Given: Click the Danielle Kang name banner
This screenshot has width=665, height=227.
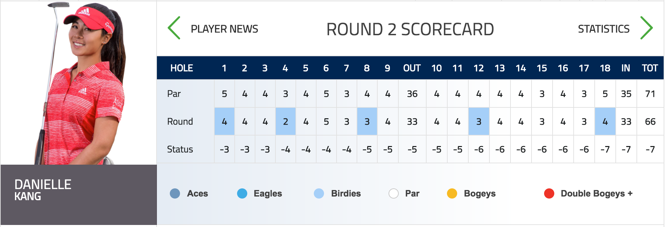Looking at the screenshot, I should coord(79,195).
